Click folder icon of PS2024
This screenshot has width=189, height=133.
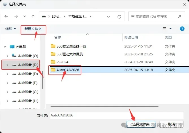tap(53, 62)
